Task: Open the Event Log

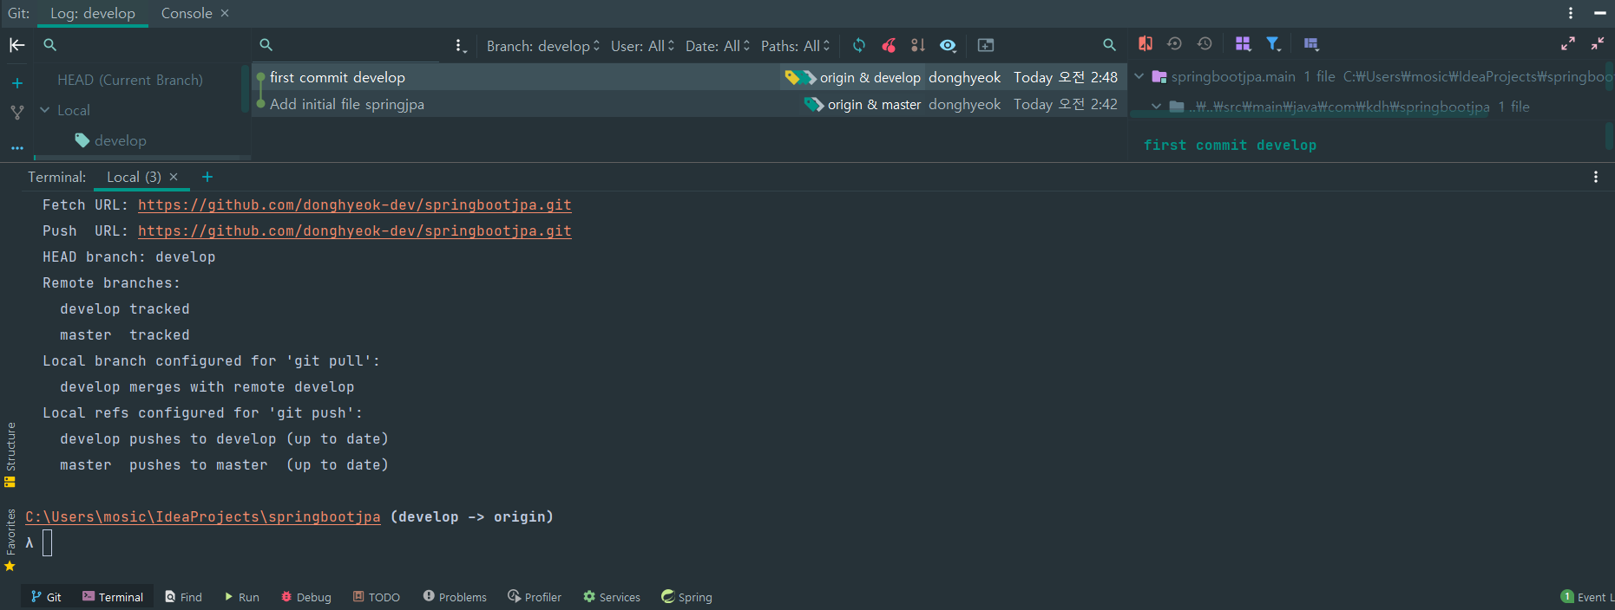Action: point(1587,597)
